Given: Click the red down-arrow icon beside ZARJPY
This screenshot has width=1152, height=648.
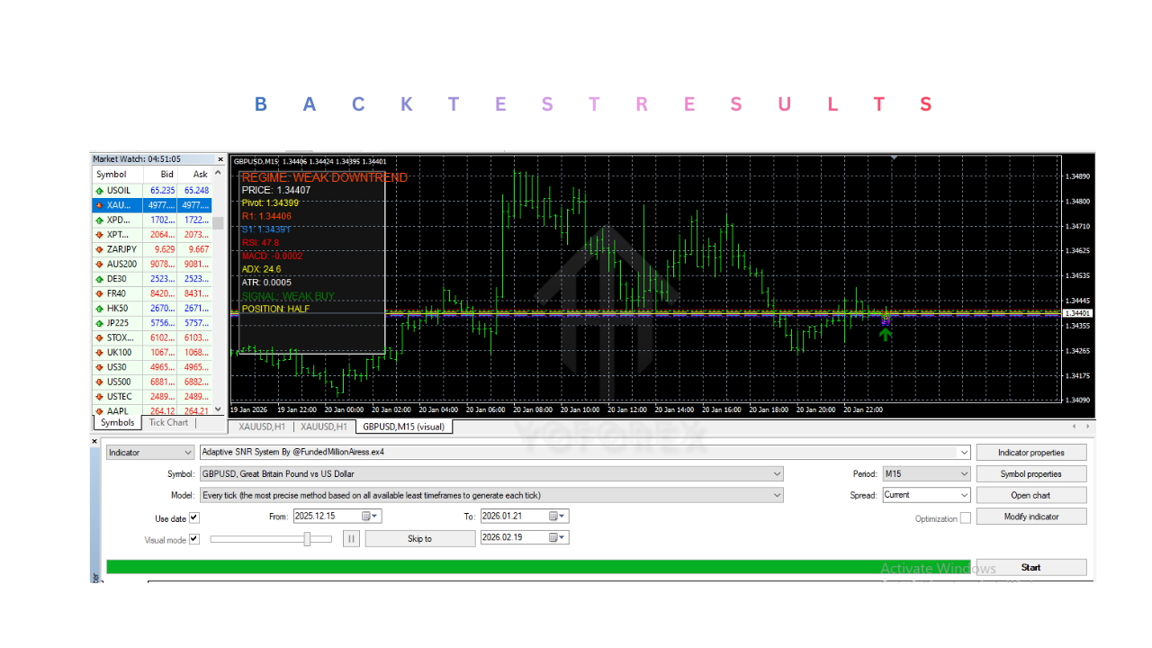Looking at the screenshot, I should [98, 248].
